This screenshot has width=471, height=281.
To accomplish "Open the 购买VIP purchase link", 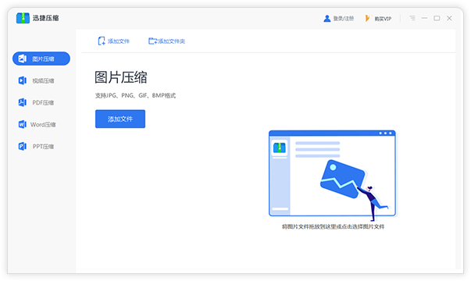I will [383, 19].
